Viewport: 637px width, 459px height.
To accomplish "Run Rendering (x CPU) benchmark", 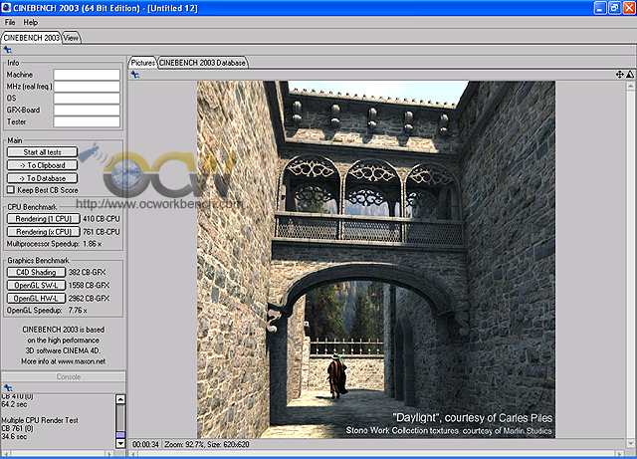I will click(x=44, y=232).
